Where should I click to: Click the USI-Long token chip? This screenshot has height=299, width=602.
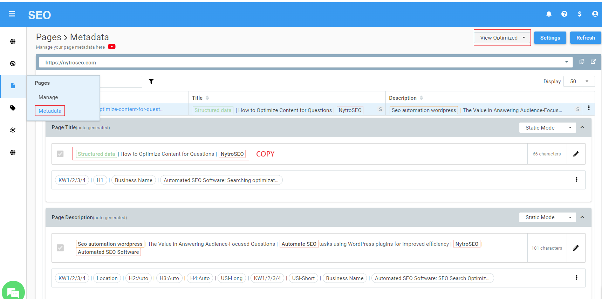tap(232, 278)
